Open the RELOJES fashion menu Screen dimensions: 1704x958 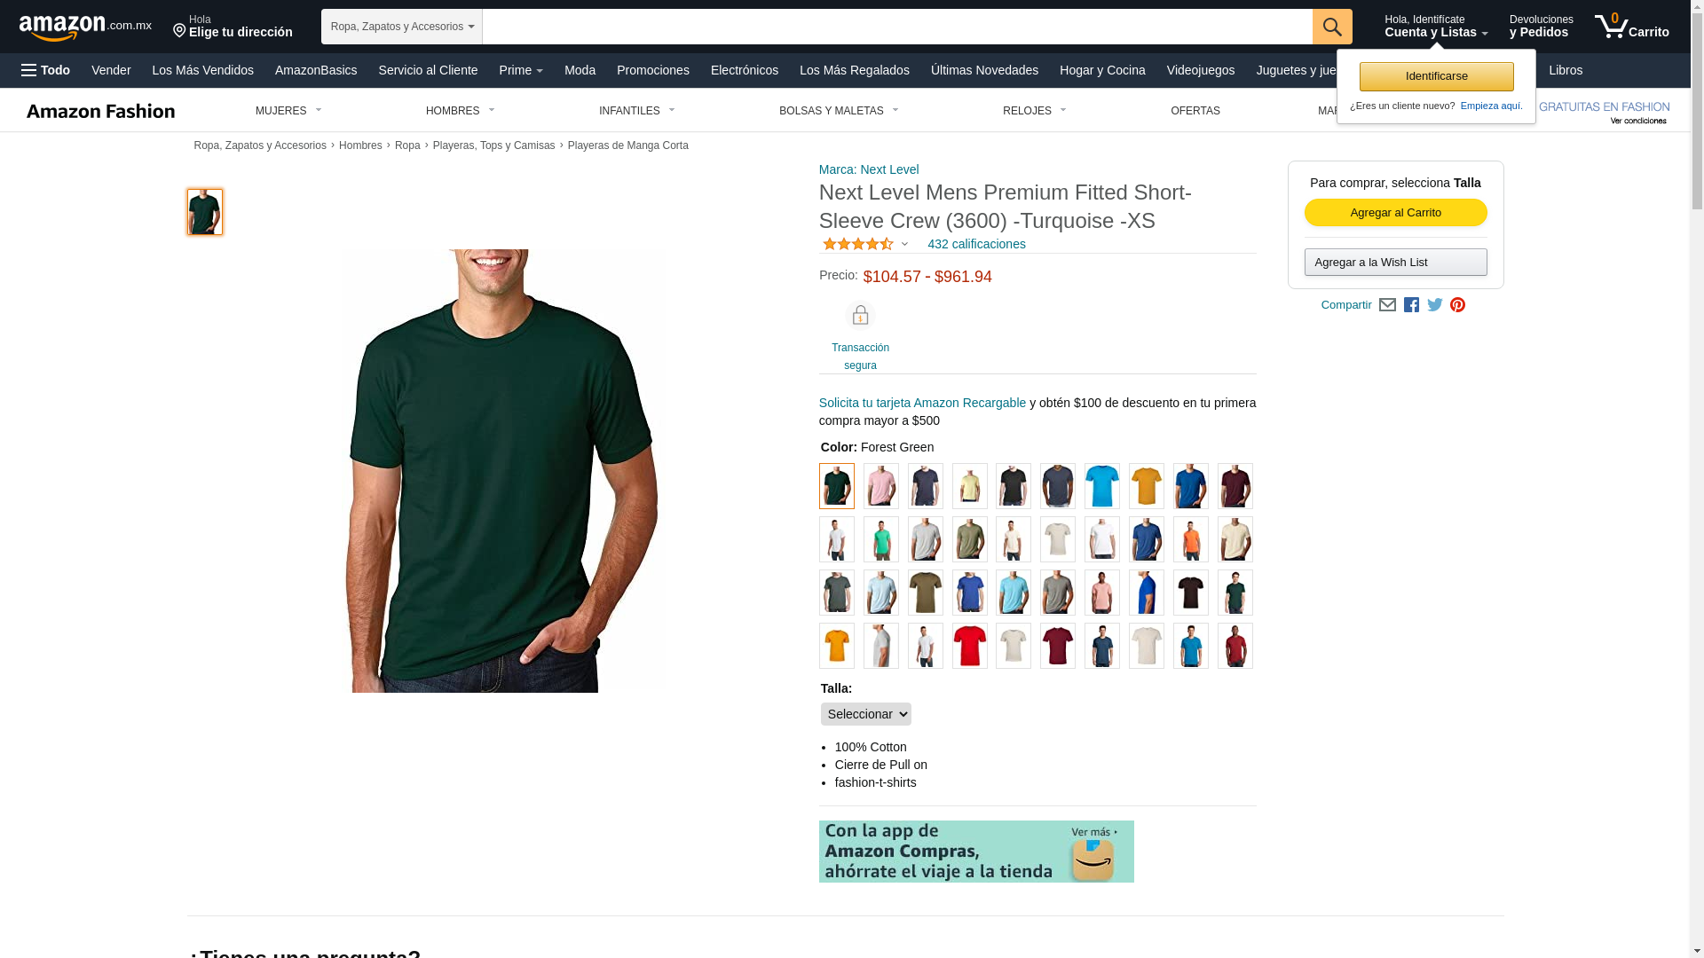[x=1035, y=111]
